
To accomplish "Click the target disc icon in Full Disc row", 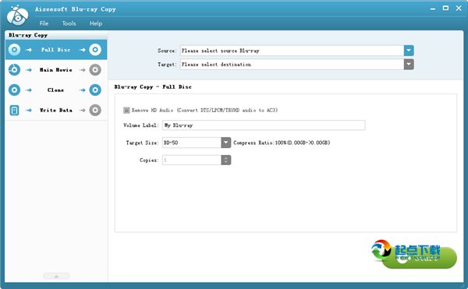I will point(95,50).
